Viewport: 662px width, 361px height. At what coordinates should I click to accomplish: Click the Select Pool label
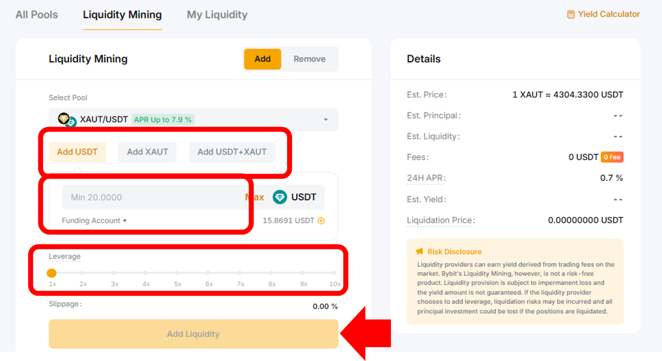pos(68,98)
